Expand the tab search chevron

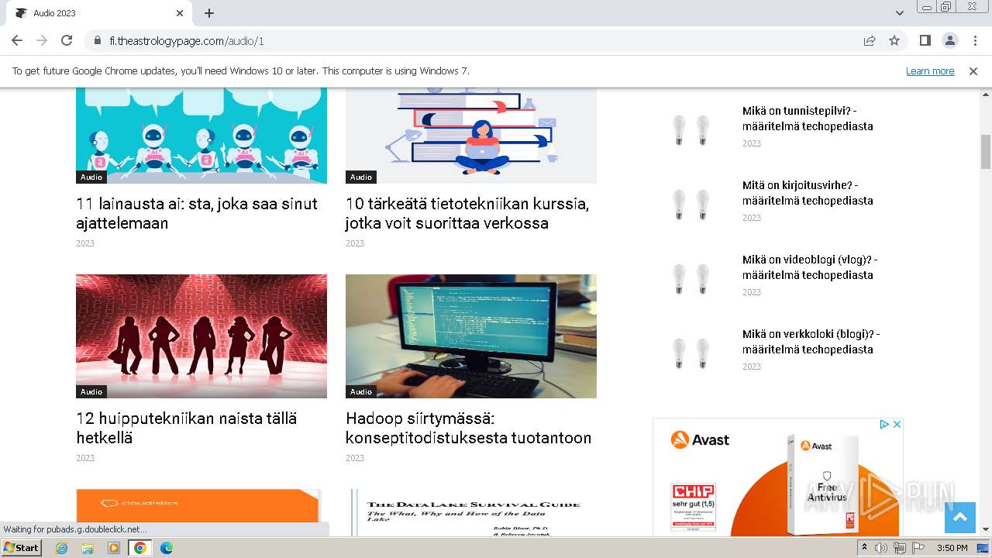[900, 13]
